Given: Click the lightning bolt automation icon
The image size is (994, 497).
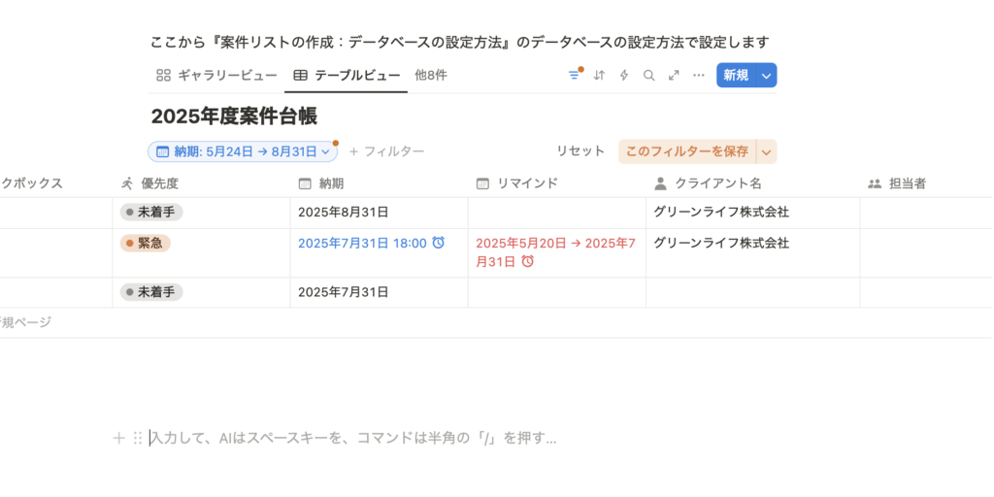Looking at the screenshot, I should click(x=624, y=75).
